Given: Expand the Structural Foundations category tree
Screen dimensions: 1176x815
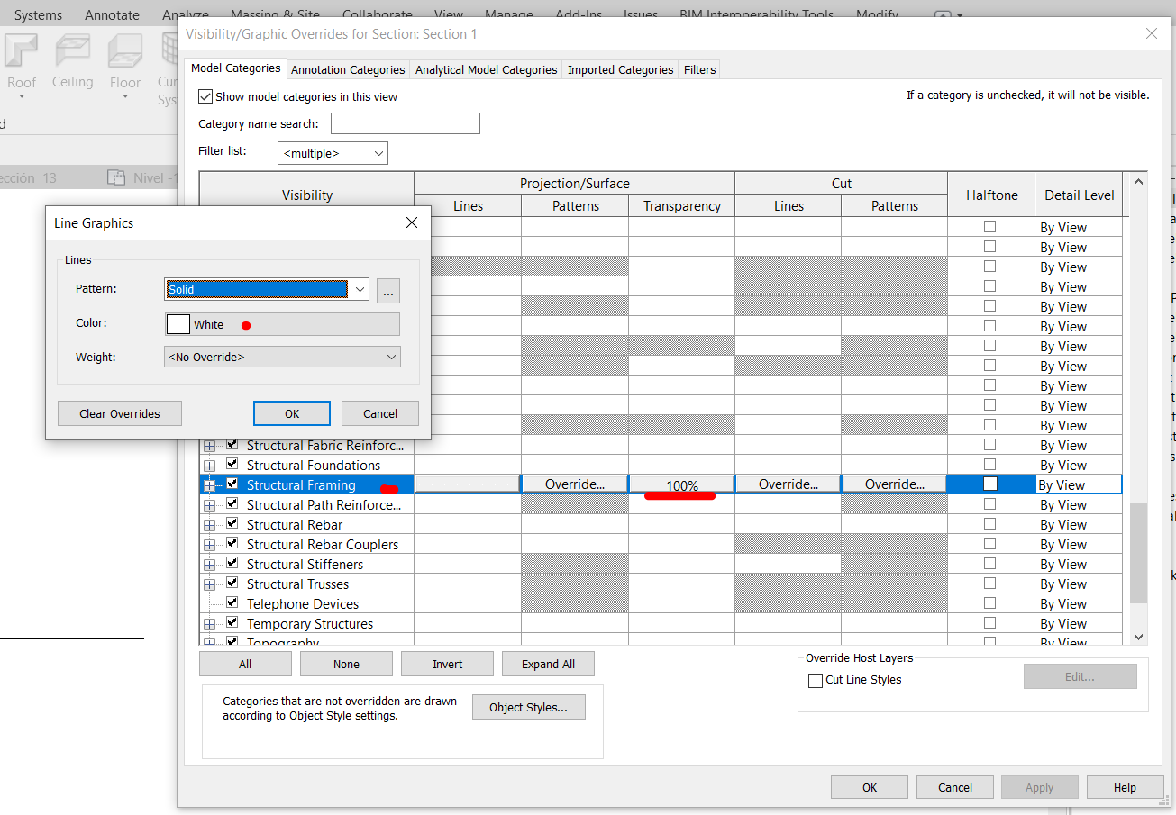Looking at the screenshot, I should 209,465.
